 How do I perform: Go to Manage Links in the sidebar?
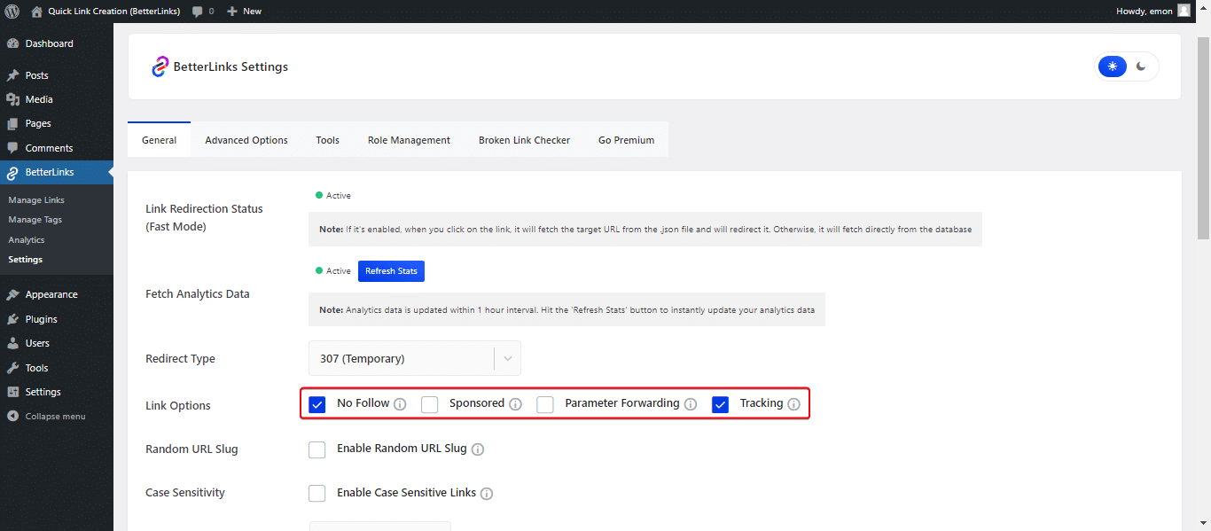(35, 199)
